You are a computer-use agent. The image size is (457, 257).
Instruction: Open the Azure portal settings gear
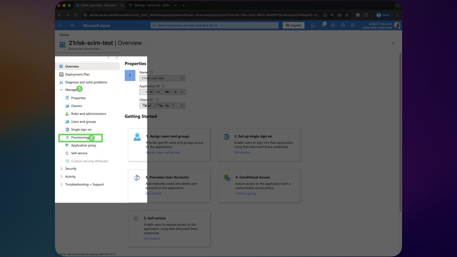[x=333, y=25]
